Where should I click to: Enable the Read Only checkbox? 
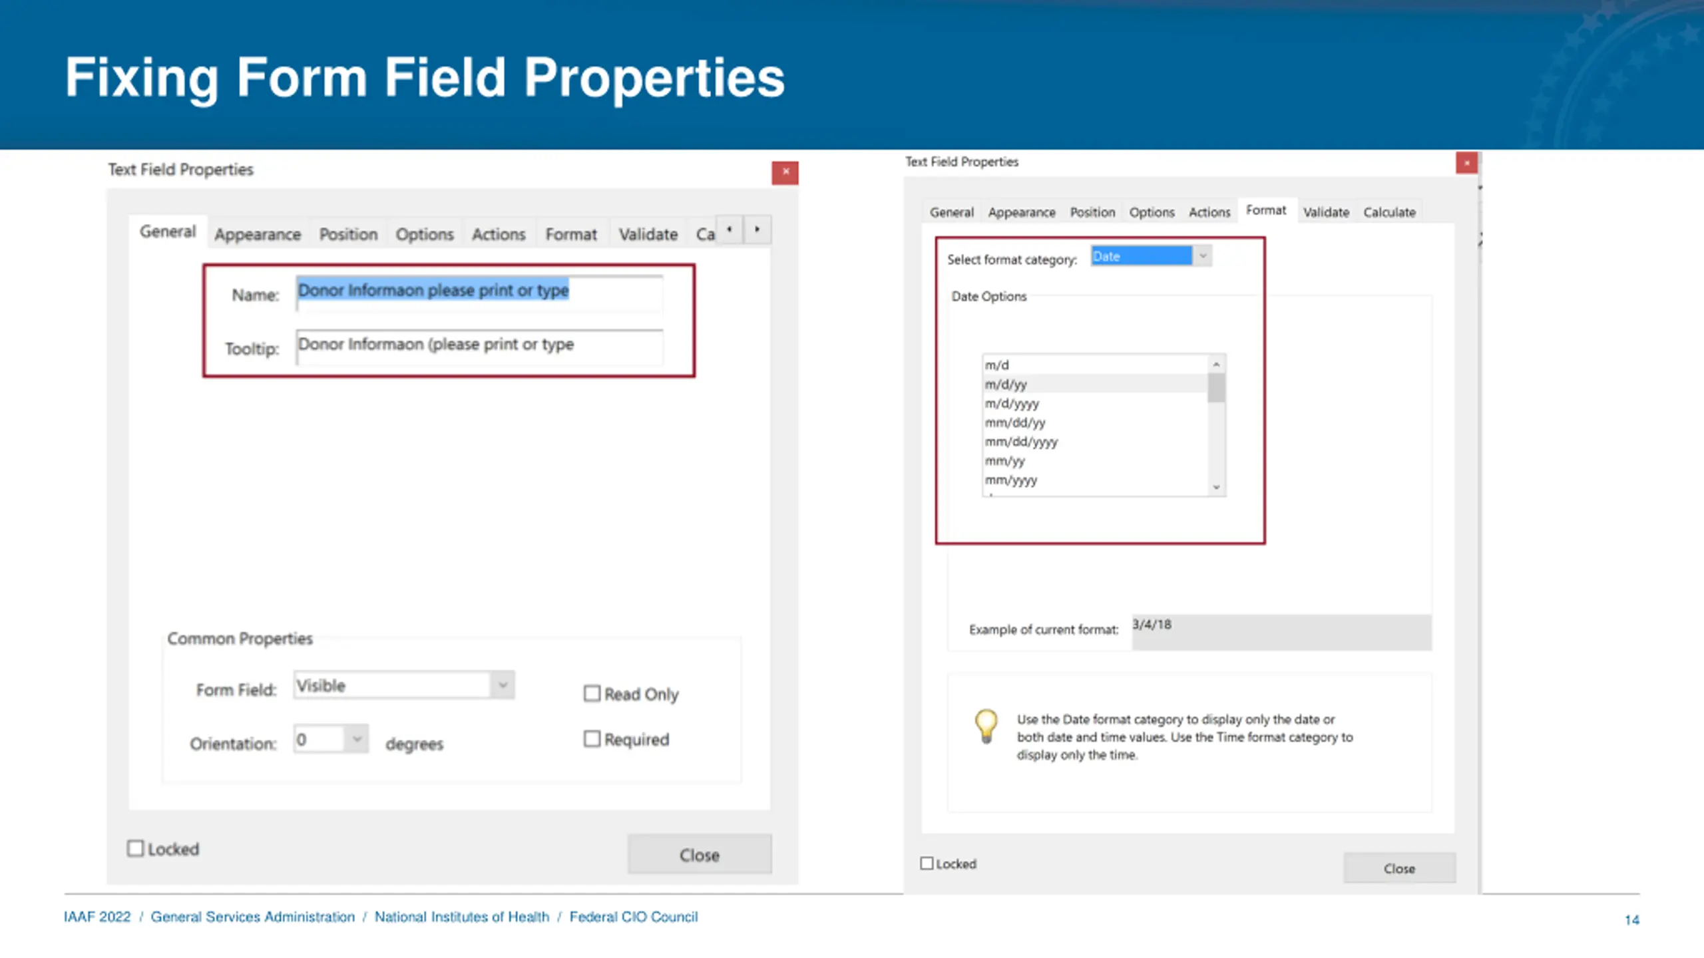[x=592, y=693]
